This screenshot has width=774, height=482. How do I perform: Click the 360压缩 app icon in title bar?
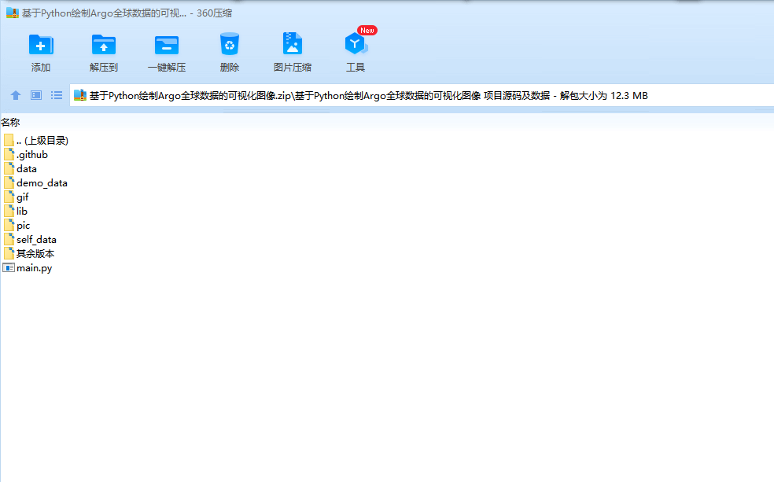pos(13,13)
